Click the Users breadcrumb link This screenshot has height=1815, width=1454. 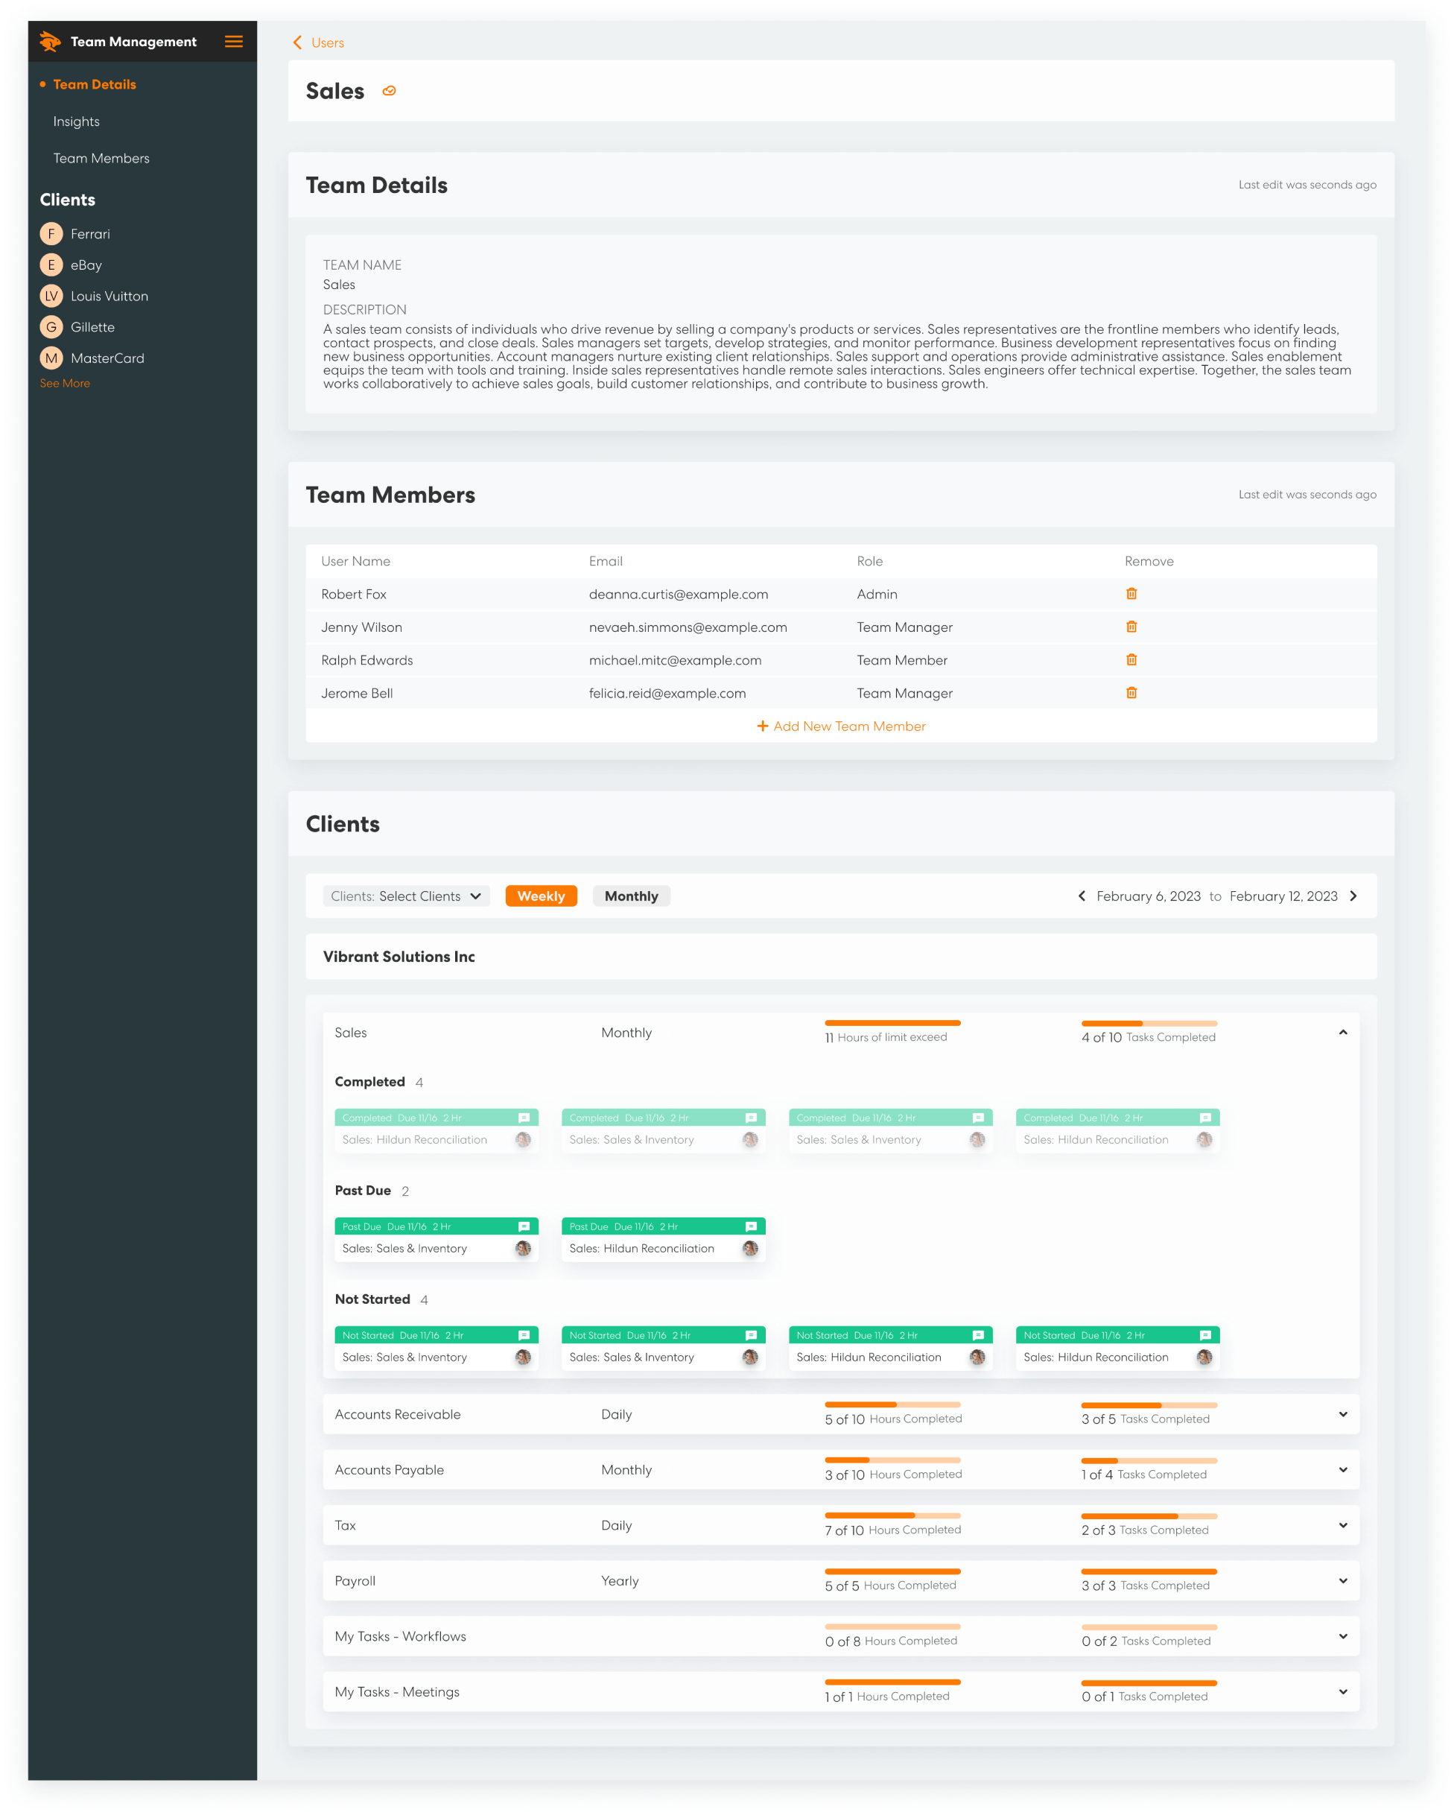[x=327, y=43]
